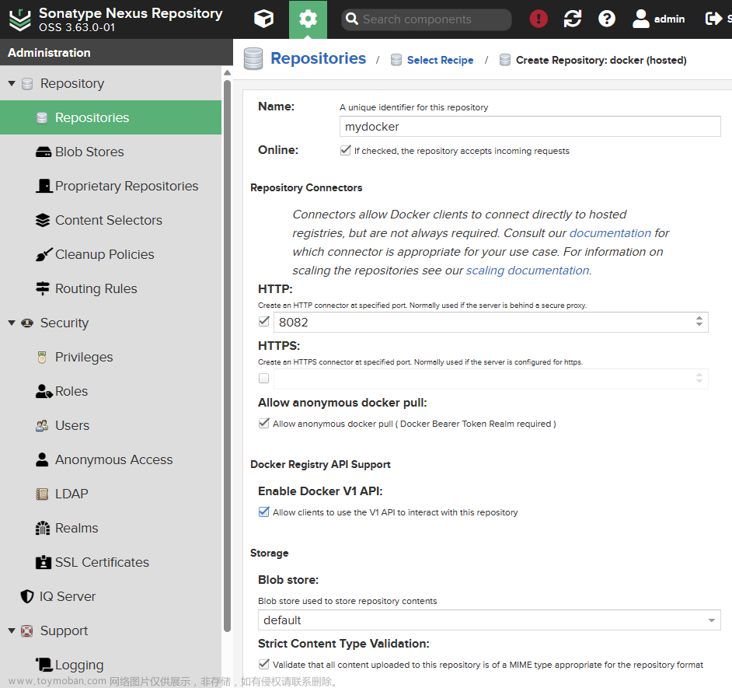Select Repositories in the sidebar
Image resolution: width=732 pixels, height=688 pixels.
110,117
